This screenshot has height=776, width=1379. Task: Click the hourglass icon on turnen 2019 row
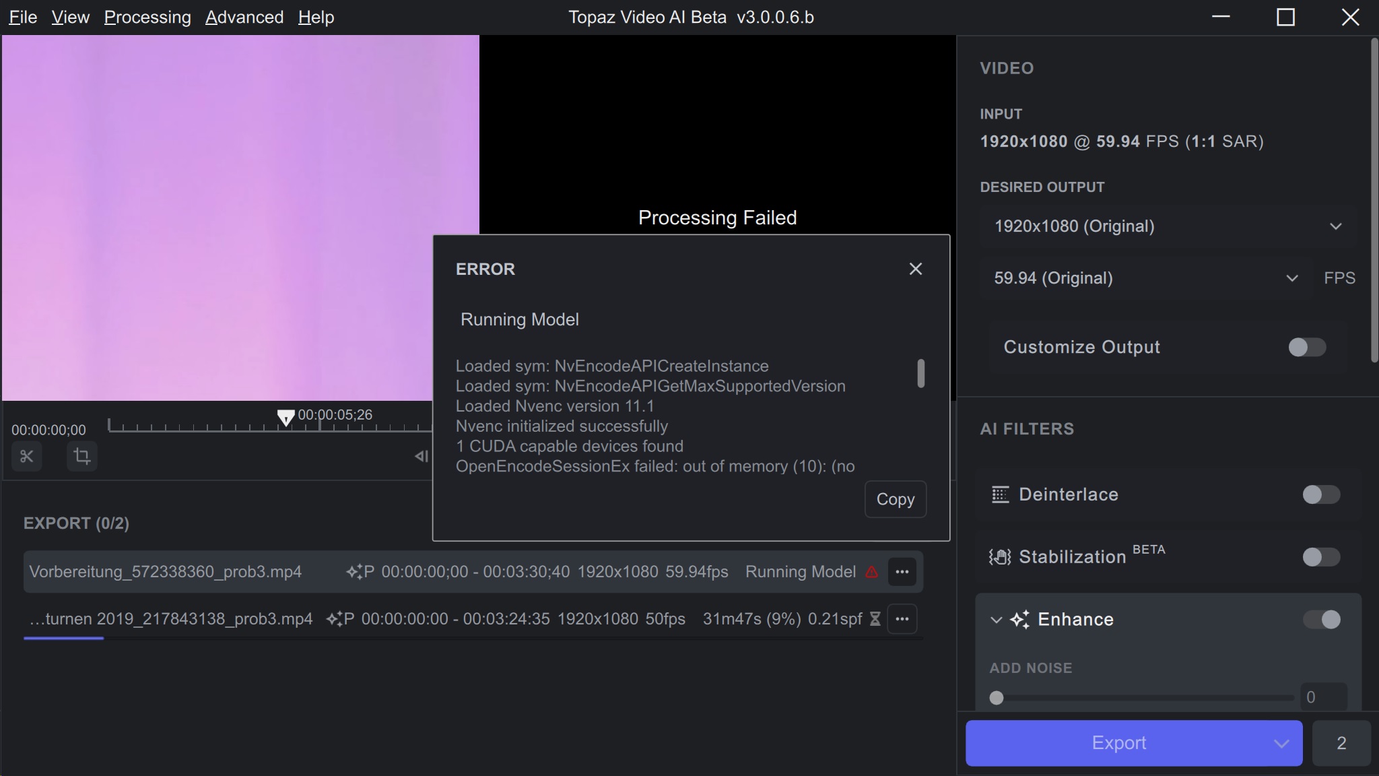point(875,619)
